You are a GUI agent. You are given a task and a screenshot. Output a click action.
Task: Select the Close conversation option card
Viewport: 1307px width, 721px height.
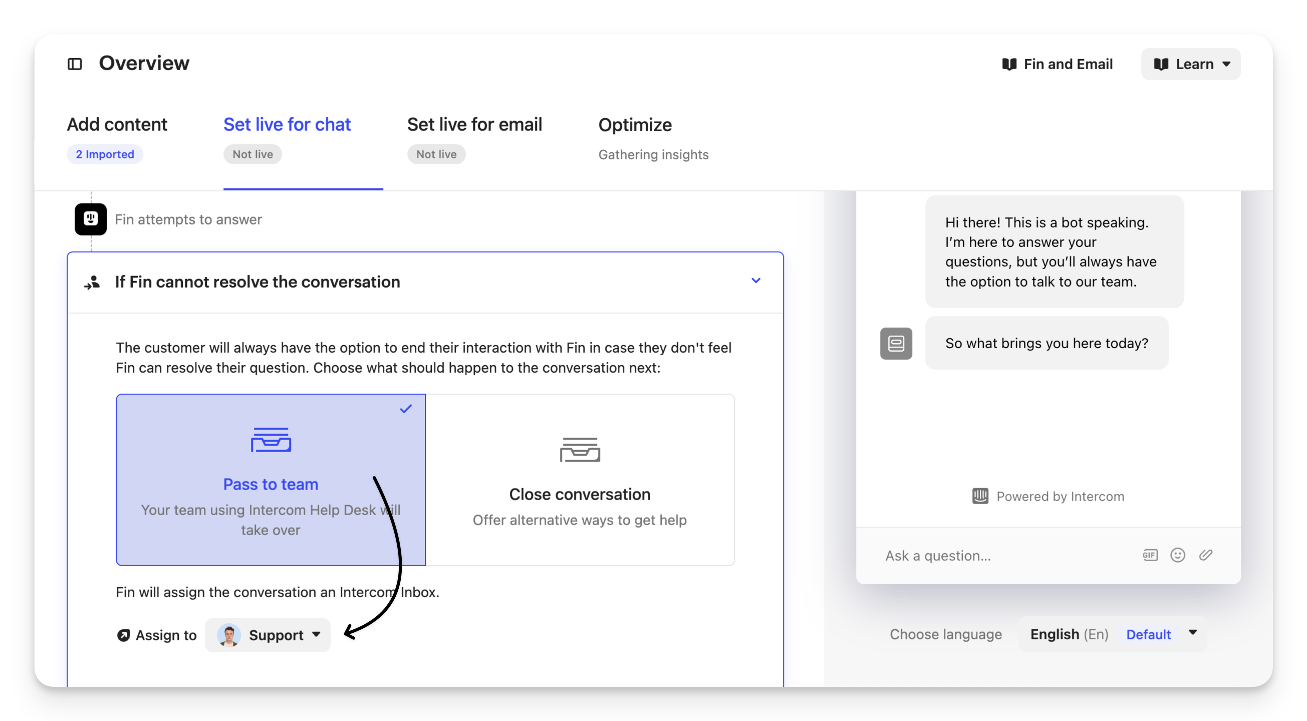click(580, 479)
